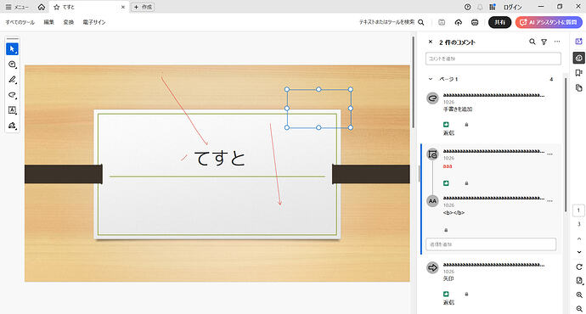Viewport: 586px width, 314px height.
Task: Open comments panel more options menu
Action: pos(557,42)
